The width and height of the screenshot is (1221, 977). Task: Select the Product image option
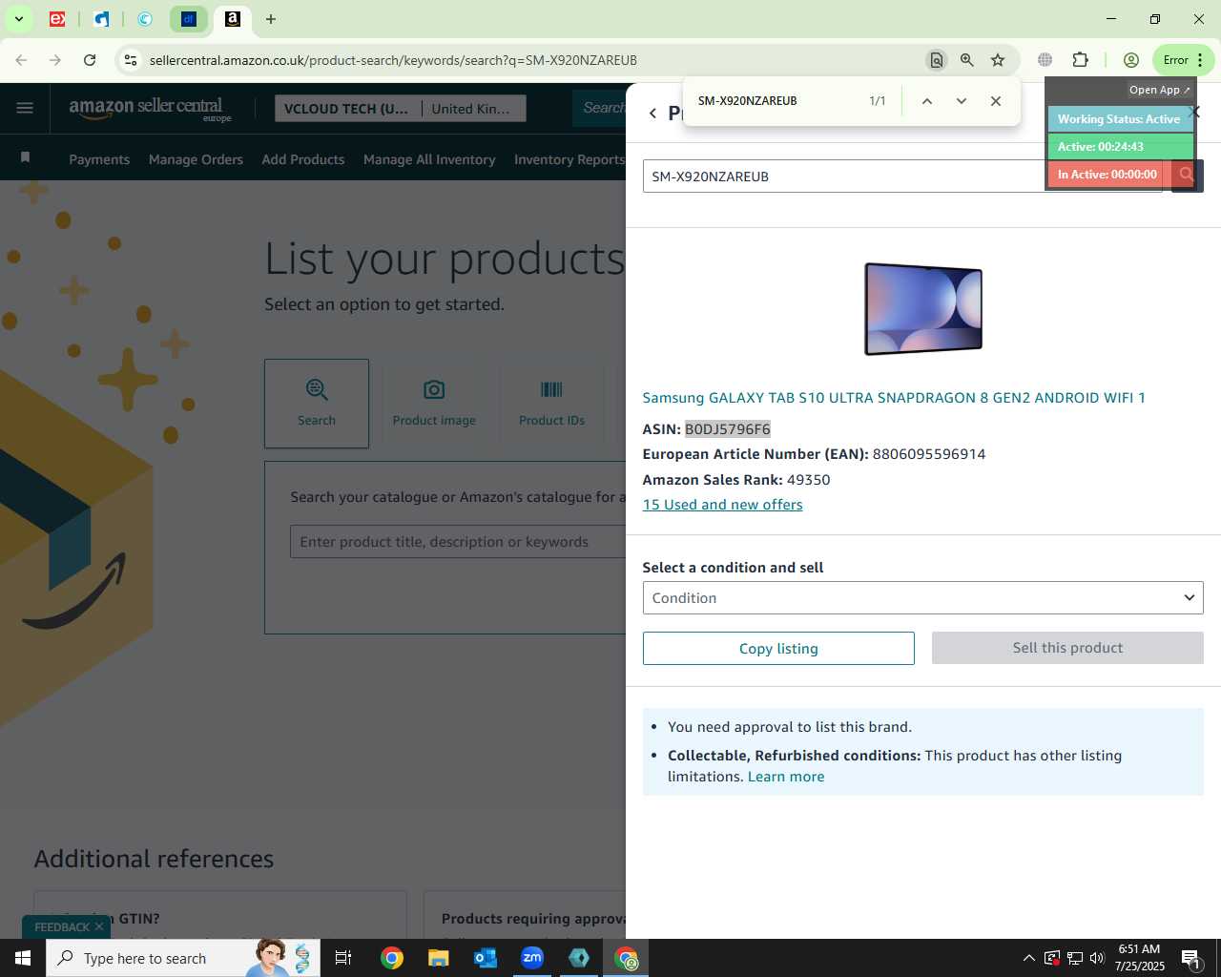(434, 404)
